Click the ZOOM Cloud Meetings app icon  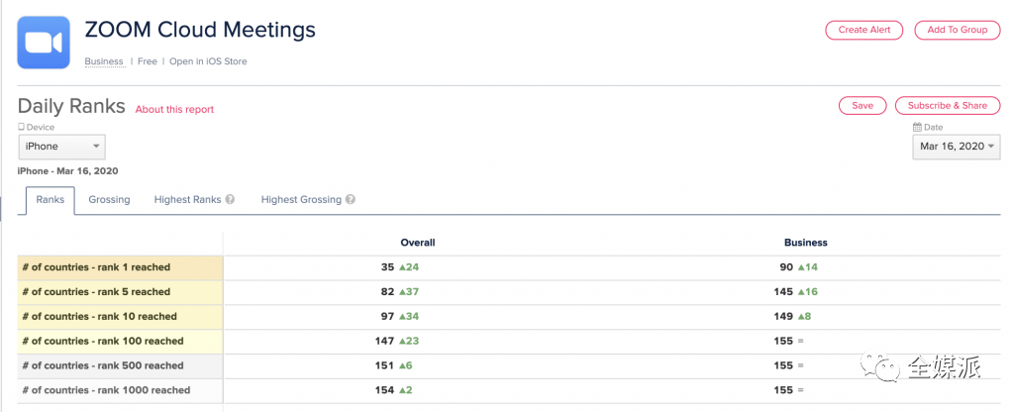[44, 43]
